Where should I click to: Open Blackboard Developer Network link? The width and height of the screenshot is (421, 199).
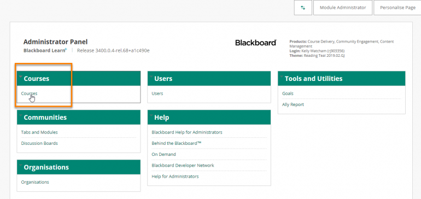coord(183,165)
